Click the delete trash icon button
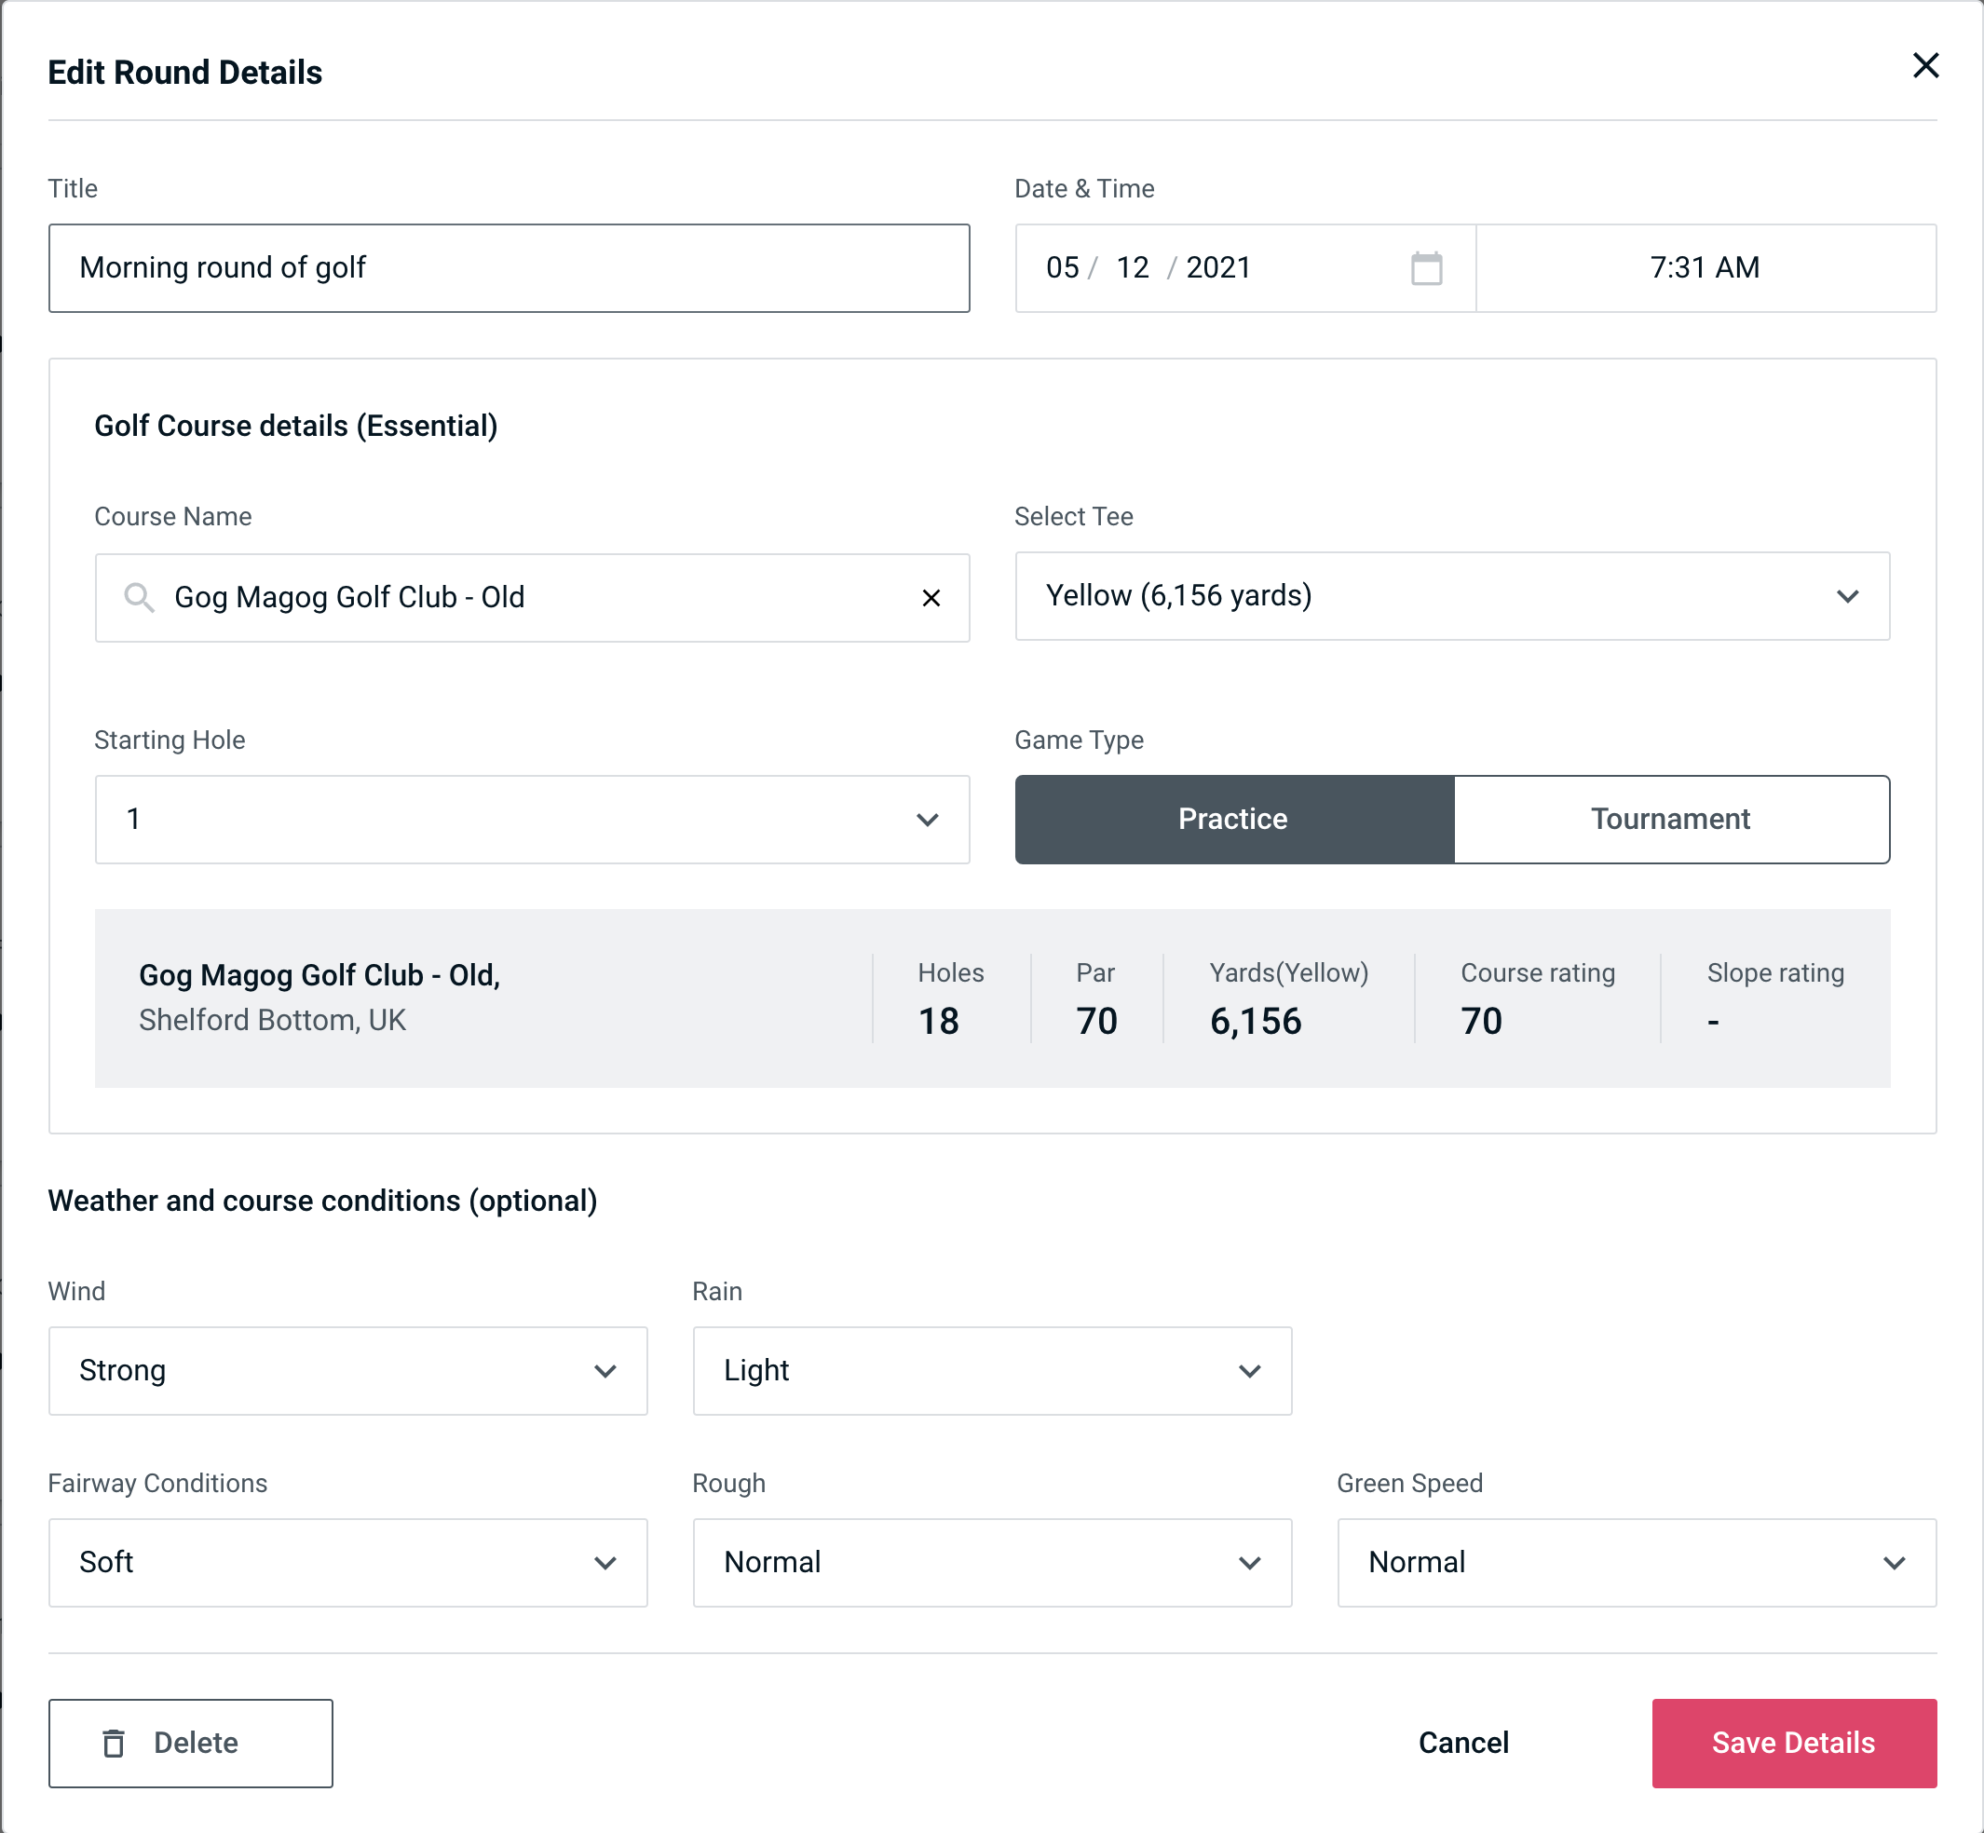 (x=117, y=1744)
